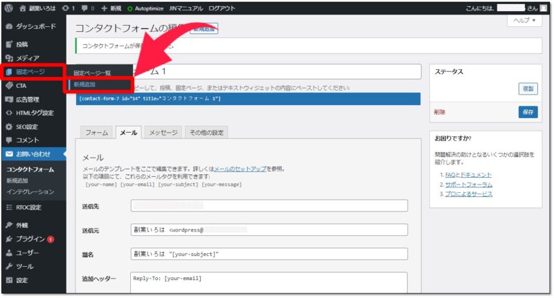Click the プラグイン plug icon

point(9,239)
